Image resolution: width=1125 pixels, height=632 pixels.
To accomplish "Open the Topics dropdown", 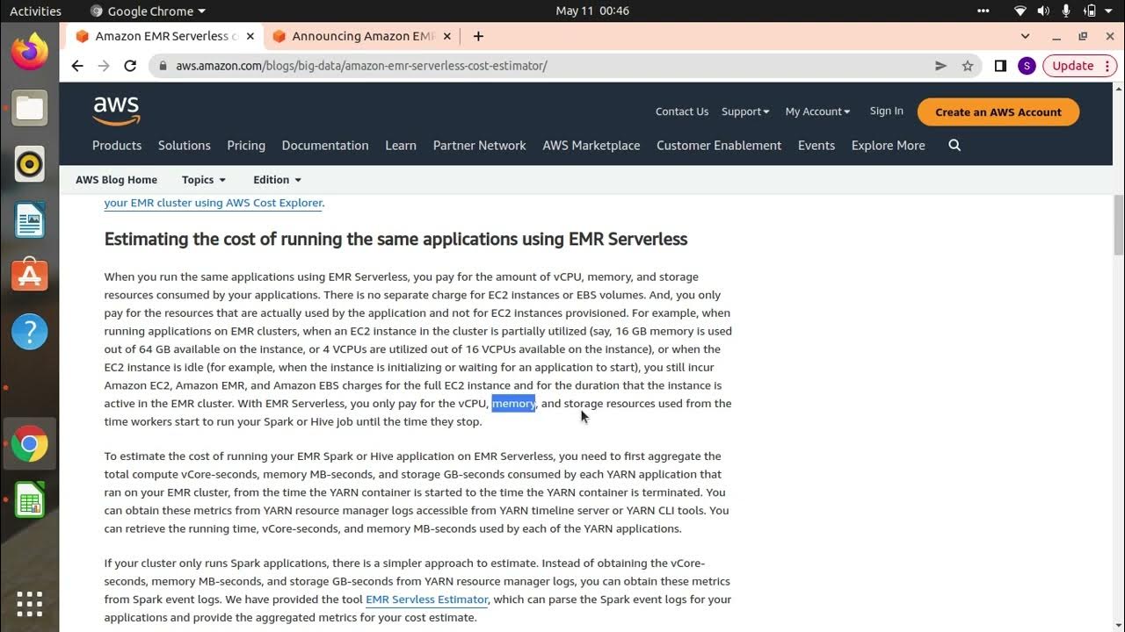I will (x=204, y=180).
